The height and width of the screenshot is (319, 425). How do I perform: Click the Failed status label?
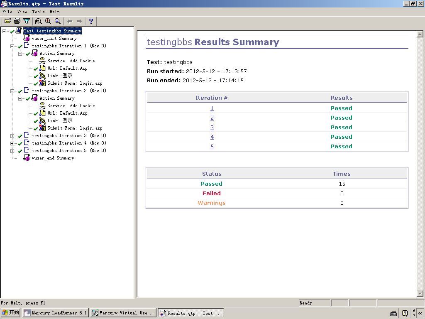click(x=212, y=194)
